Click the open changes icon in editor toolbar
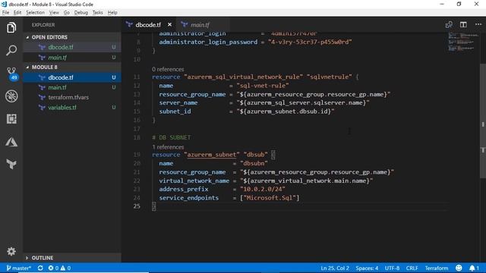The image size is (486, 273). coord(449,25)
